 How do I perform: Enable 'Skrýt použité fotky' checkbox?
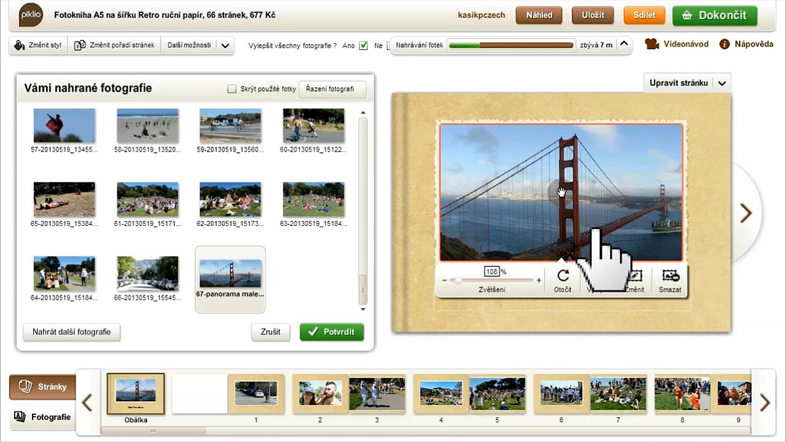pyautogui.click(x=232, y=89)
